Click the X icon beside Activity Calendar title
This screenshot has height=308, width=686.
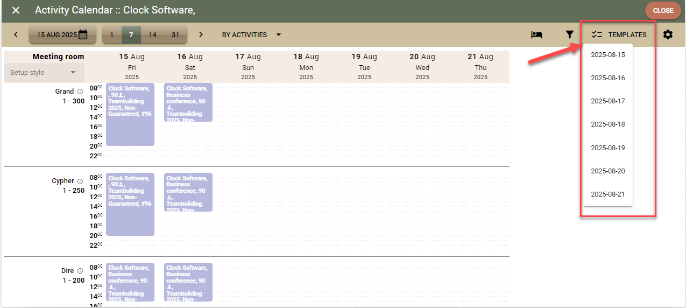coord(16,10)
